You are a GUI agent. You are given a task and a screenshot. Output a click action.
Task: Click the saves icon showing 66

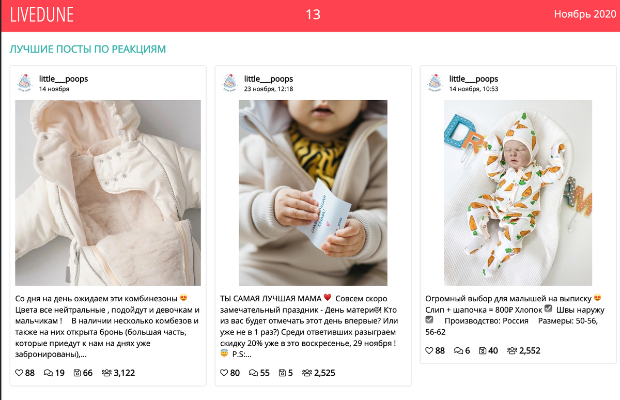[x=78, y=373]
